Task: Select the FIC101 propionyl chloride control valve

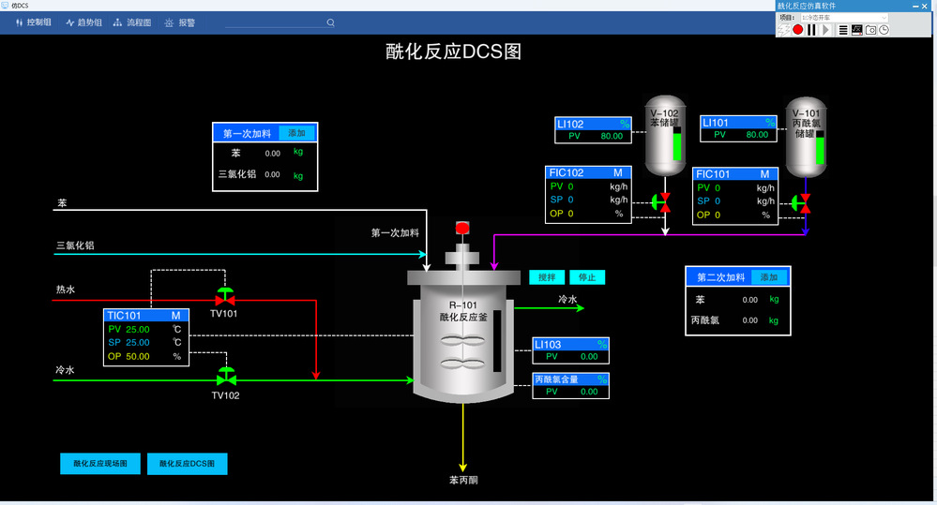Action: 801,203
